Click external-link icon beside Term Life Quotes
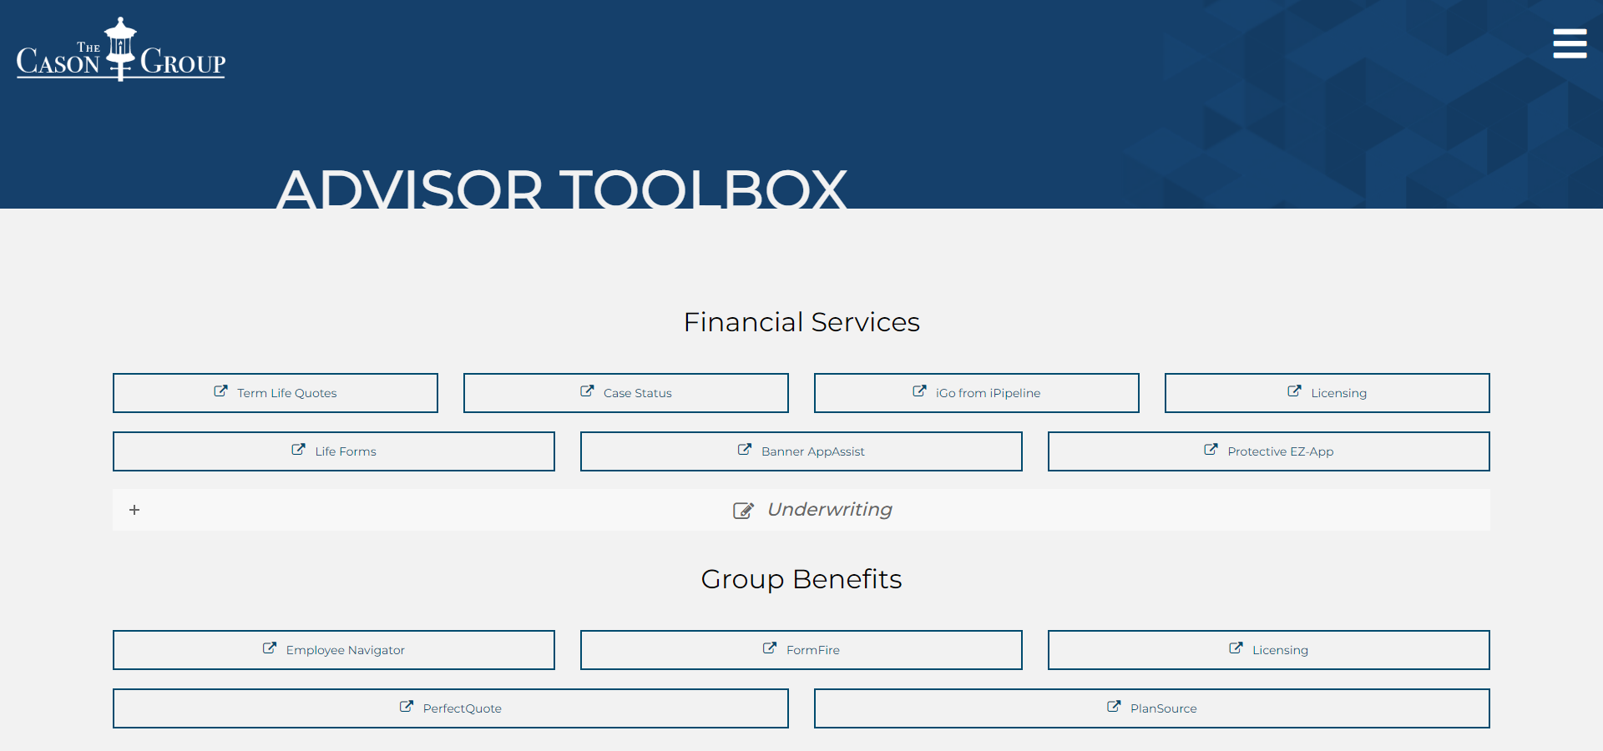The image size is (1603, 751). tap(220, 391)
